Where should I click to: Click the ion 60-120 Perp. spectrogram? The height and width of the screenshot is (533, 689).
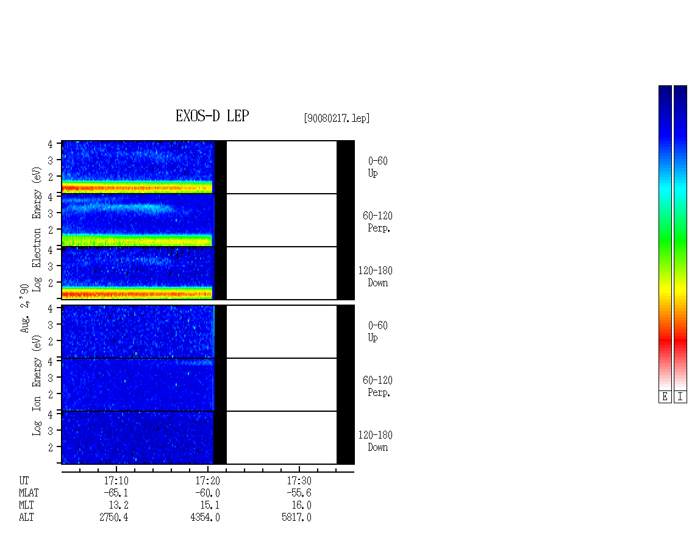[x=208, y=384]
